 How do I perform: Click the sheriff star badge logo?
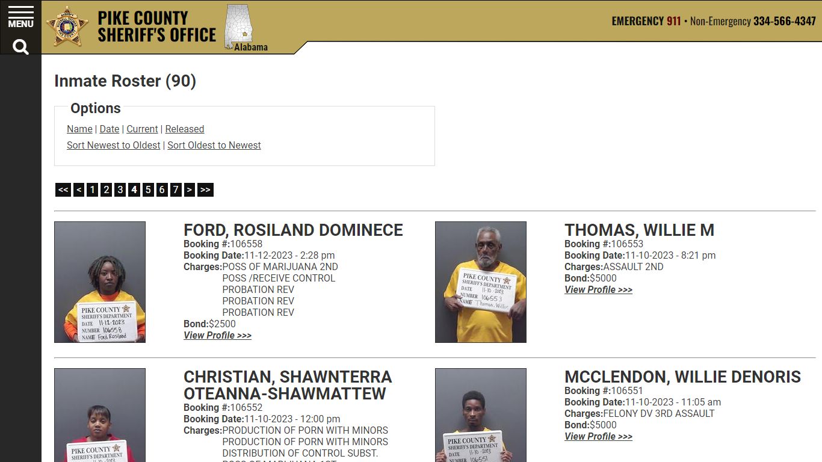pyautogui.click(x=67, y=26)
